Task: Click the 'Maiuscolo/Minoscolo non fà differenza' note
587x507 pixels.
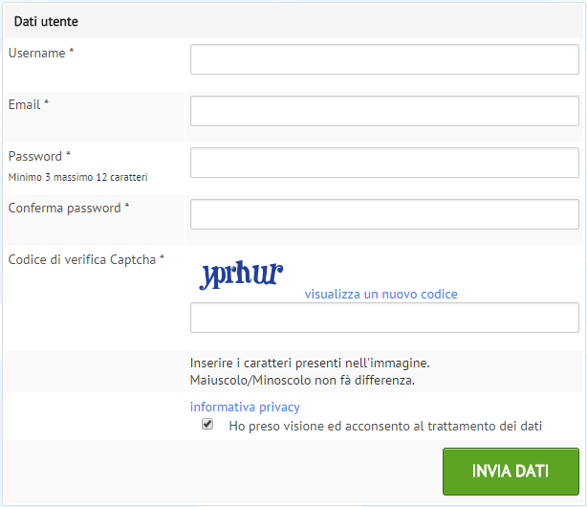Action: click(x=302, y=380)
